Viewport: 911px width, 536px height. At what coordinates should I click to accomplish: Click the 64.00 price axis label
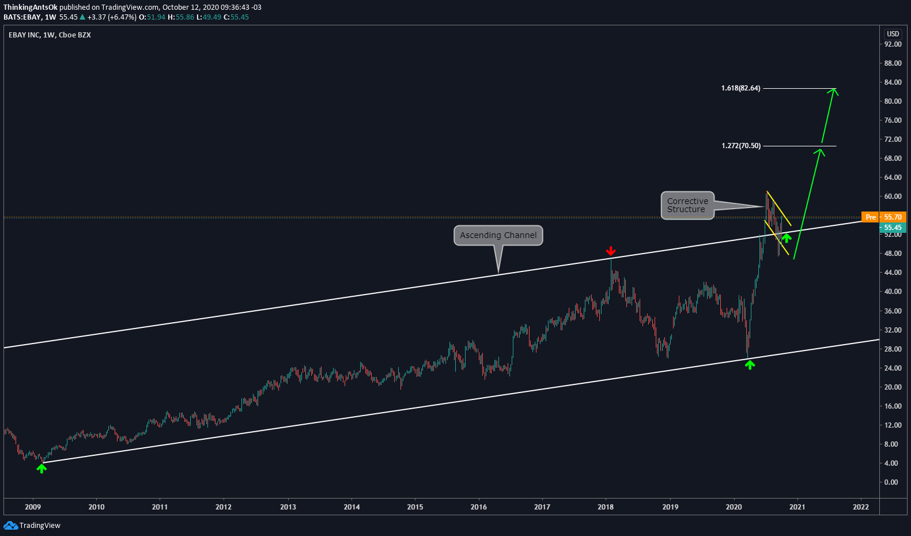tap(893, 178)
